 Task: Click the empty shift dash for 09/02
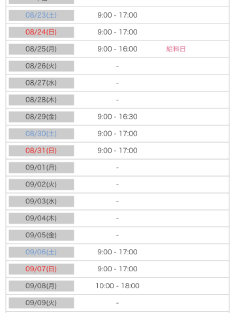tap(117, 185)
